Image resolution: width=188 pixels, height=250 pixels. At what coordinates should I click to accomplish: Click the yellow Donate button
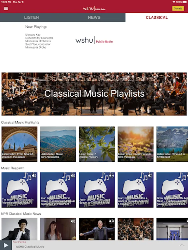click(x=178, y=8)
